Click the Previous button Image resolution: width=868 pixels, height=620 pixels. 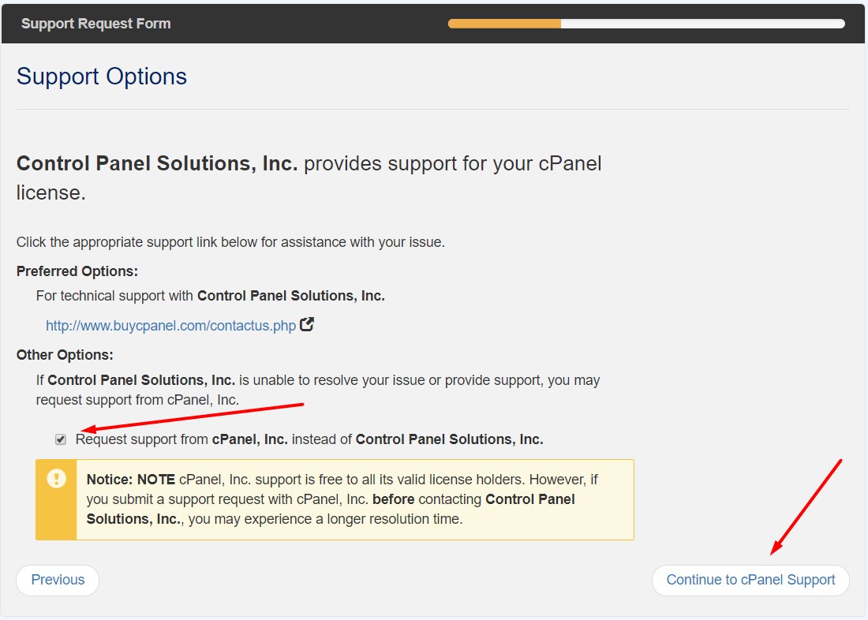[x=58, y=580]
